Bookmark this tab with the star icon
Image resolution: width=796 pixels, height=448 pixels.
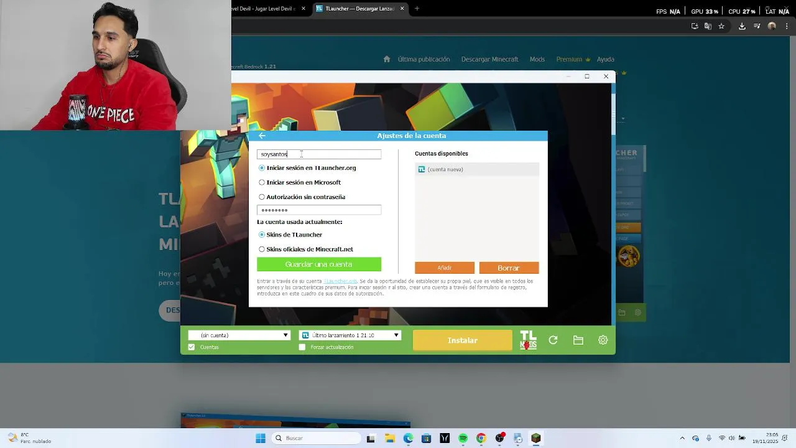pyautogui.click(x=721, y=26)
